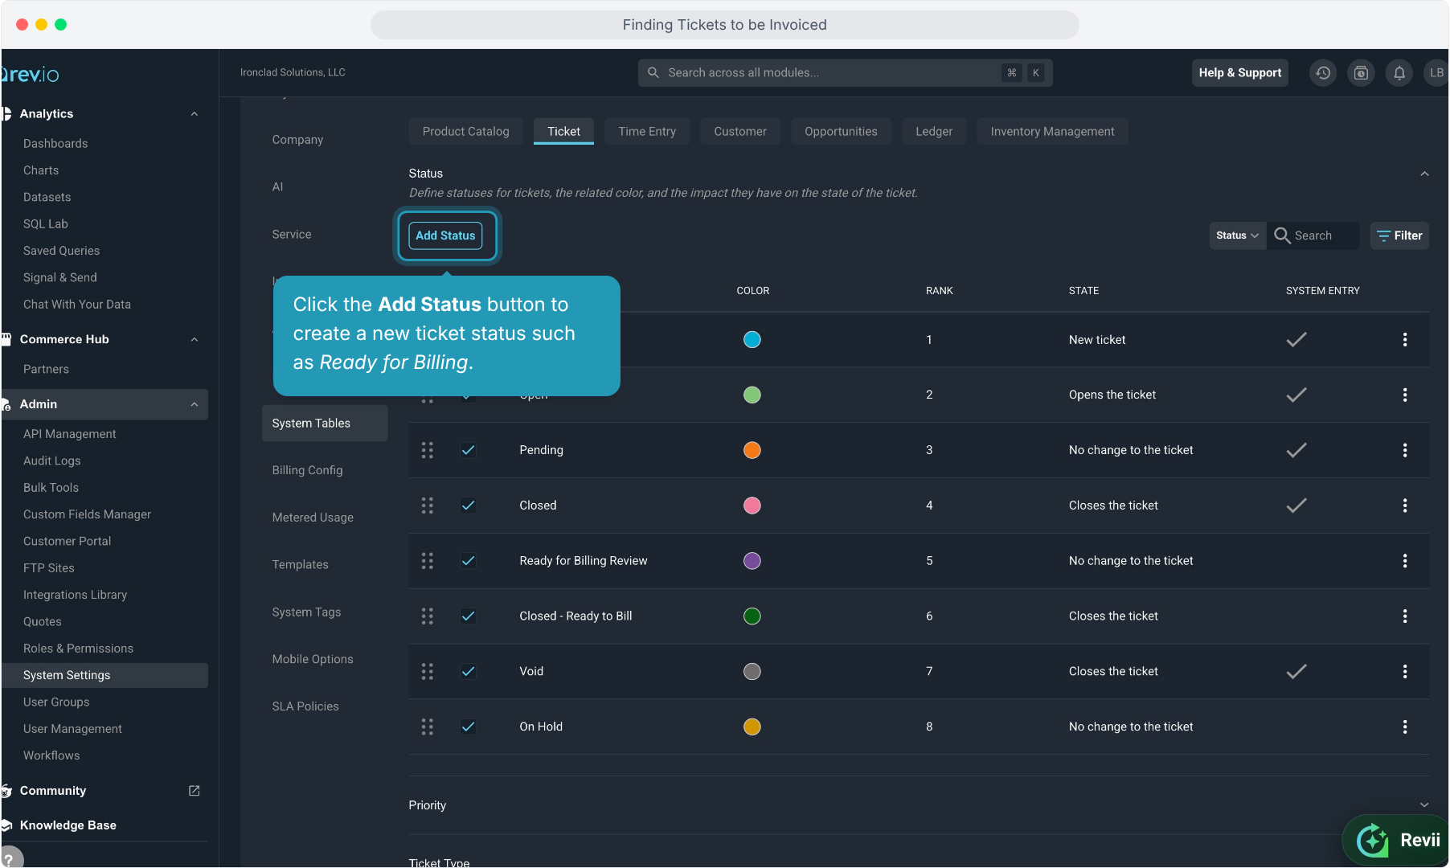1450x868 pixels.
Task: Click drag handle for Closed - Ready to Bill
Action: pyautogui.click(x=428, y=616)
